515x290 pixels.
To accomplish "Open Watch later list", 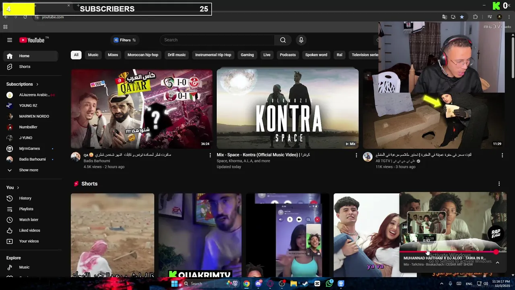I will [x=31, y=220].
